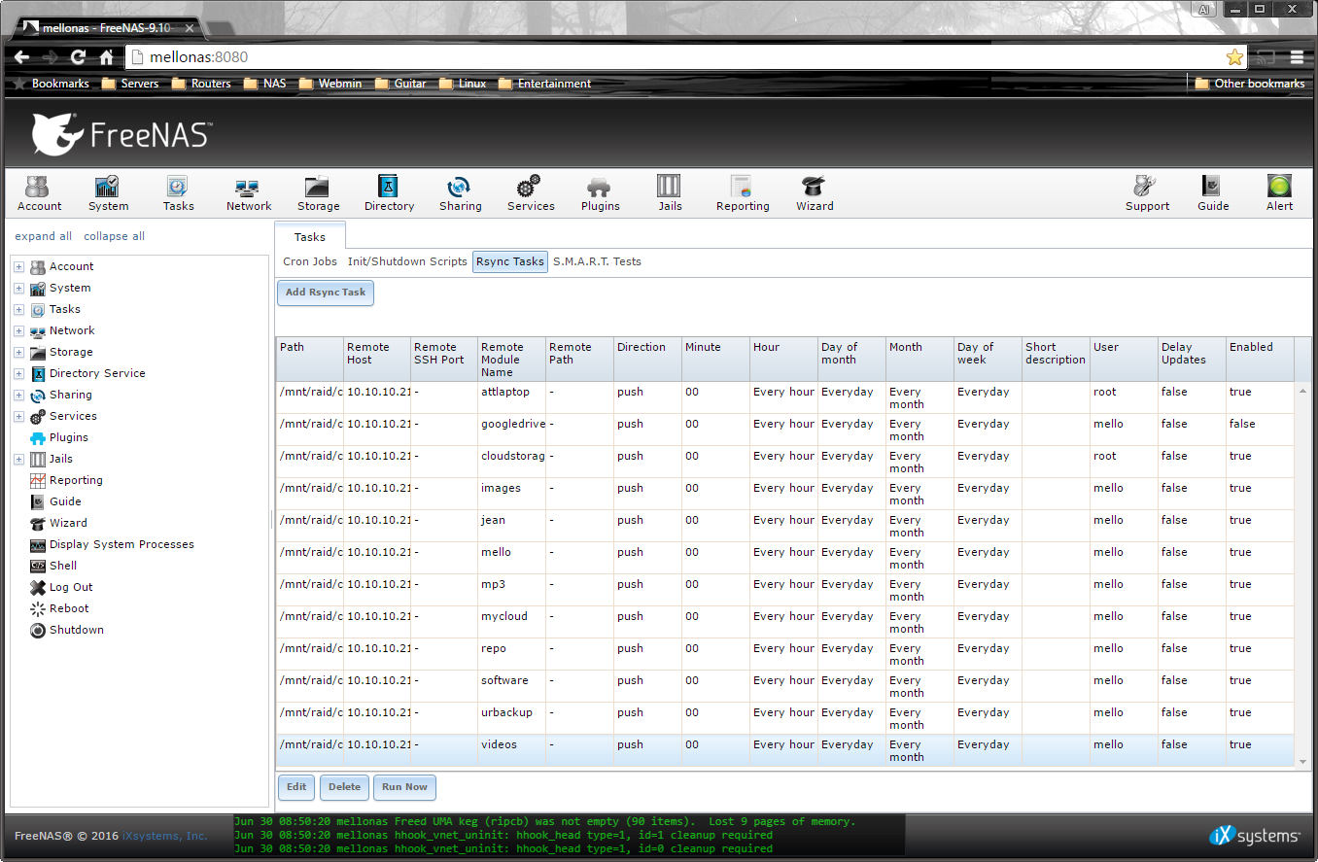Click the Delete button
This screenshot has width=1318, height=862.
click(x=344, y=787)
